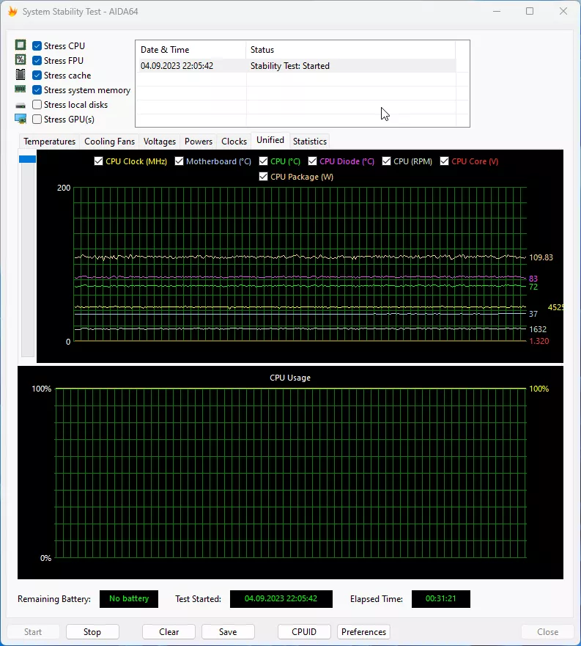Screen dimensions: 581x646
Task: Open the Powers tab
Action: tap(199, 142)
